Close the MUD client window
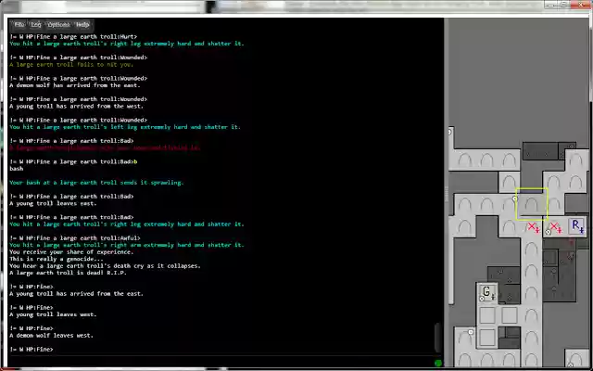The width and height of the screenshot is (593, 371). tap(581, 5)
